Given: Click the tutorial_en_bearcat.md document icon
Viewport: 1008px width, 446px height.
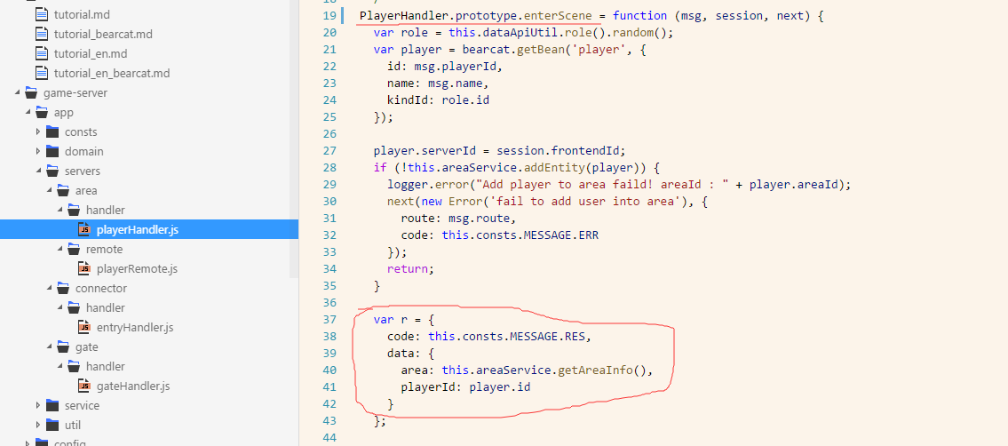Looking at the screenshot, I should 42,73.
